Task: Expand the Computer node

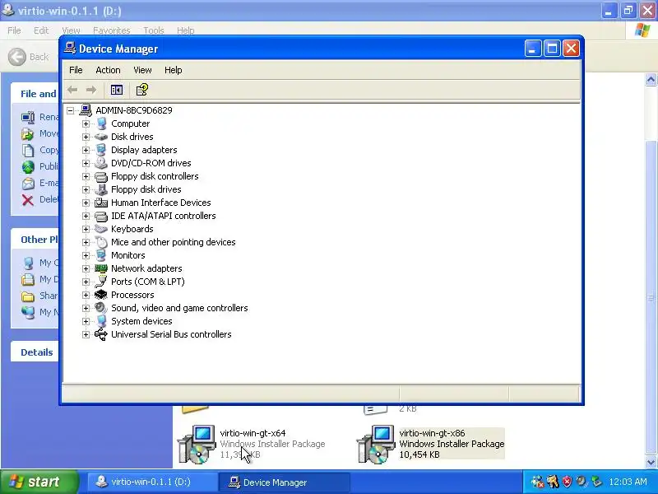Action: [x=86, y=124]
